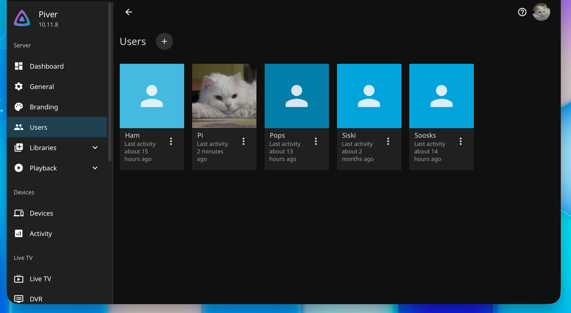The height and width of the screenshot is (313, 571).
Task: Open Siski's three-dot options menu
Action: click(x=388, y=141)
